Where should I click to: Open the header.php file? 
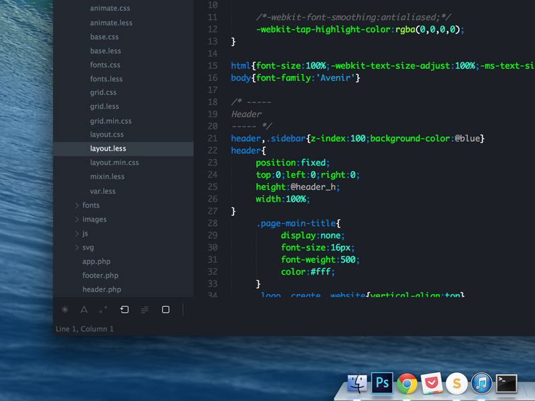(100, 289)
